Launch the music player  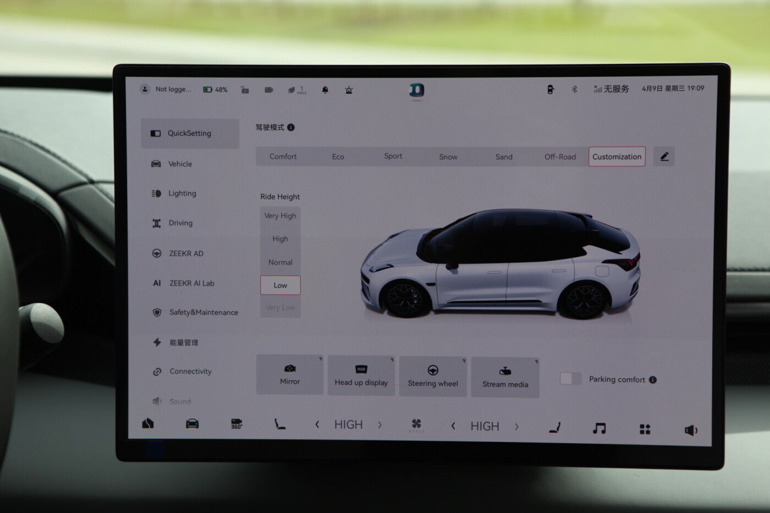tap(599, 428)
